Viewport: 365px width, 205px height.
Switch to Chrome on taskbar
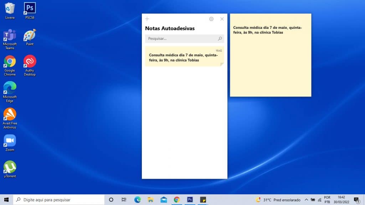point(177,200)
